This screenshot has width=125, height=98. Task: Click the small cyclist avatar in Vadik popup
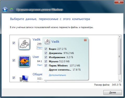[x=47, y=42]
